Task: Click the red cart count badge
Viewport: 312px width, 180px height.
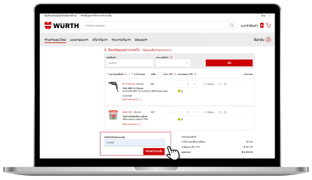Action: [x=262, y=25]
